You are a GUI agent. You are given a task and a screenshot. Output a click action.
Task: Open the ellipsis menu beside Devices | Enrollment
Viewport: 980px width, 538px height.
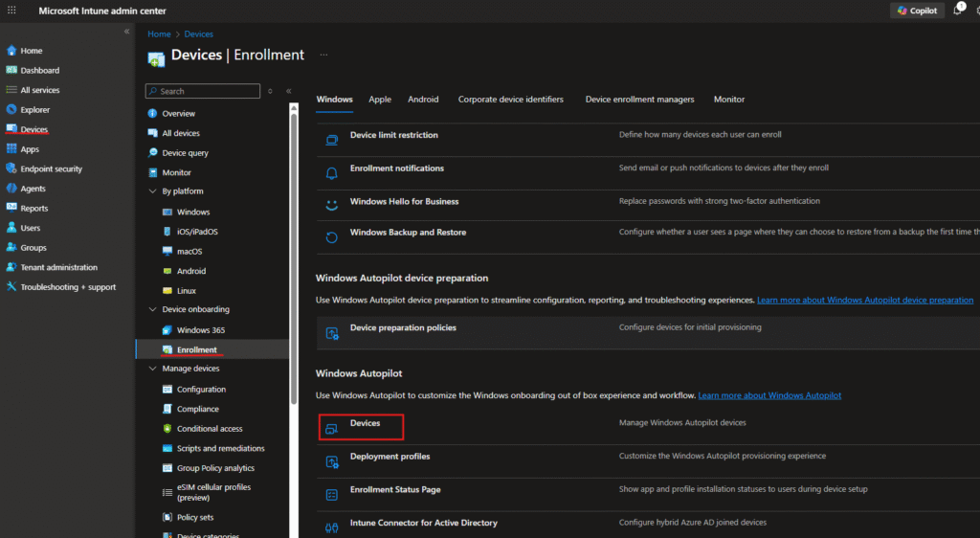(323, 55)
